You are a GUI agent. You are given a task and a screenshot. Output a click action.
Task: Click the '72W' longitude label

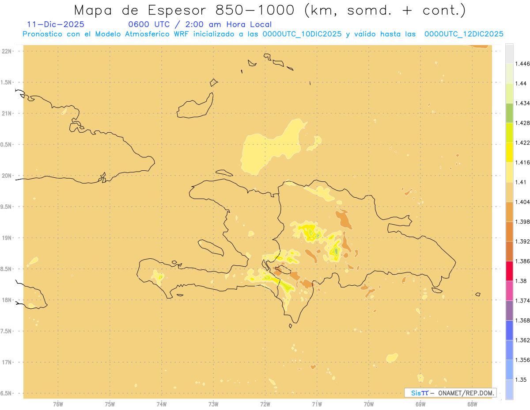click(x=265, y=404)
